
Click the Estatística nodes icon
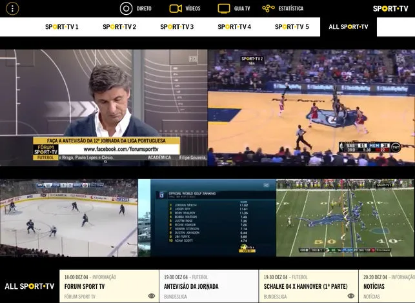point(268,8)
